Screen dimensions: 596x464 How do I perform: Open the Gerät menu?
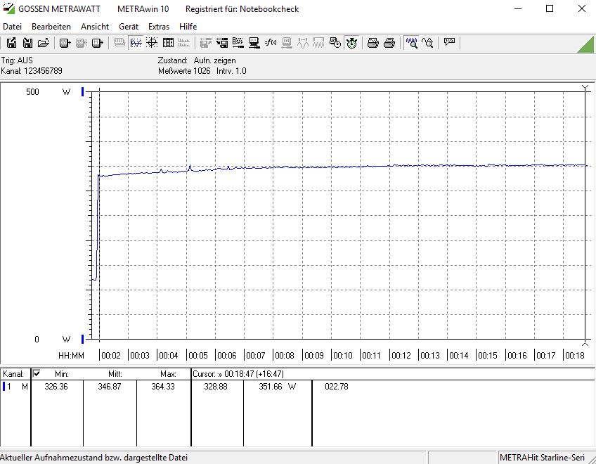(x=129, y=26)
